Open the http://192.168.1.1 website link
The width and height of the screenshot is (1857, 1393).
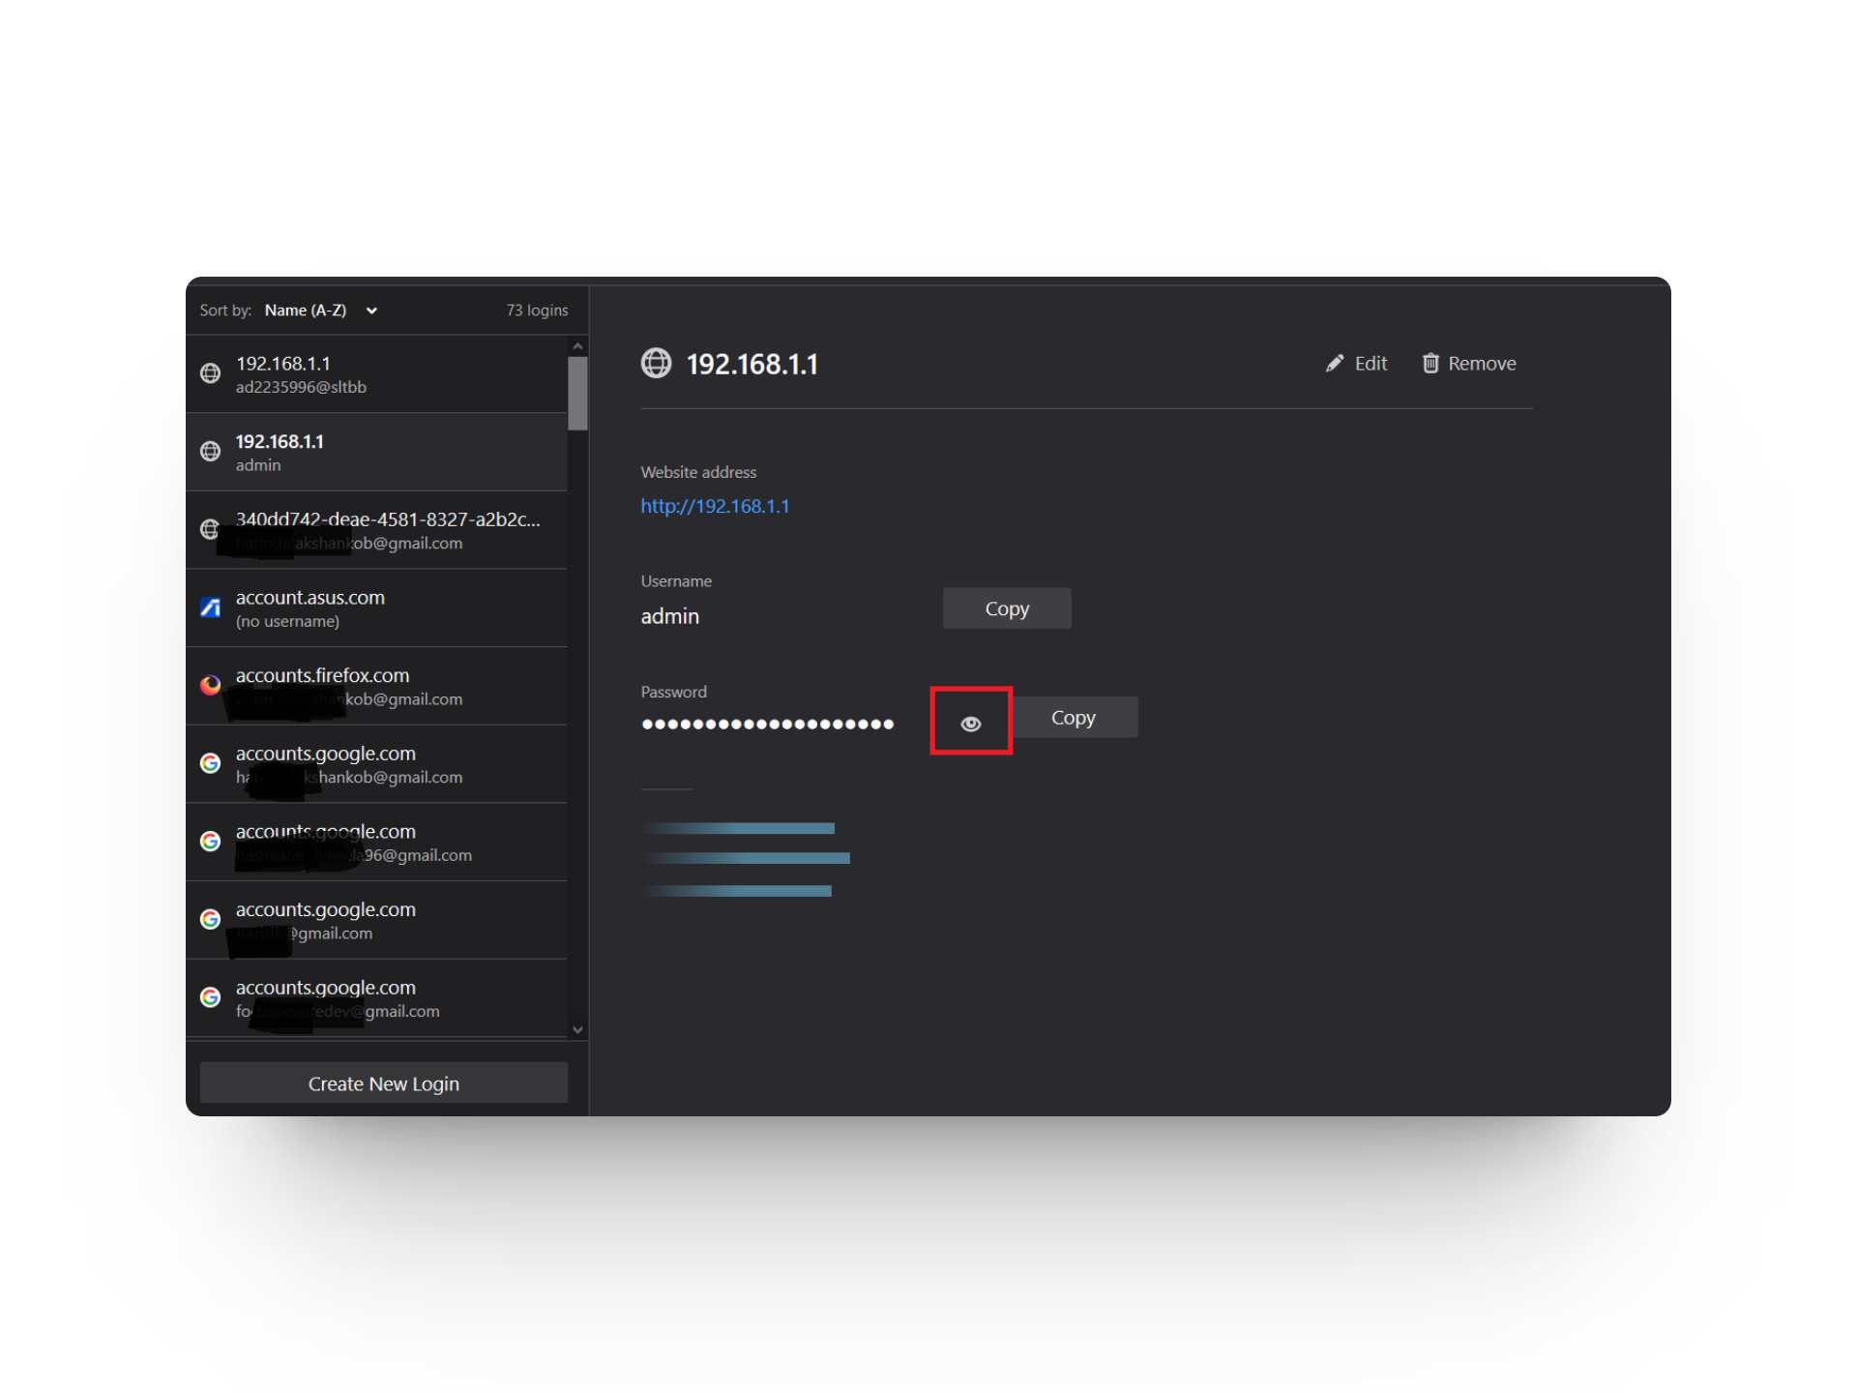point(715,506)
